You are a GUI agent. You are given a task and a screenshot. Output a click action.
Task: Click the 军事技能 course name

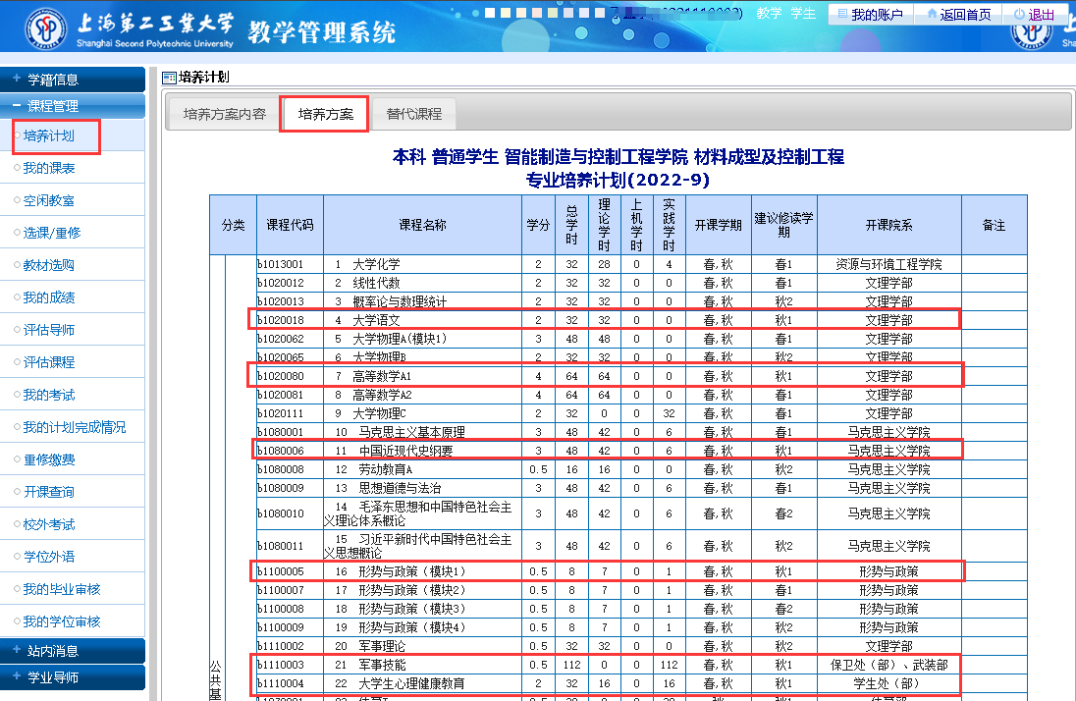pos(382,665)
